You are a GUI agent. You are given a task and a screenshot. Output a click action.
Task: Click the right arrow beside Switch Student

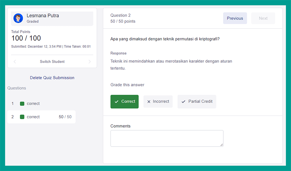coord(89,62)
